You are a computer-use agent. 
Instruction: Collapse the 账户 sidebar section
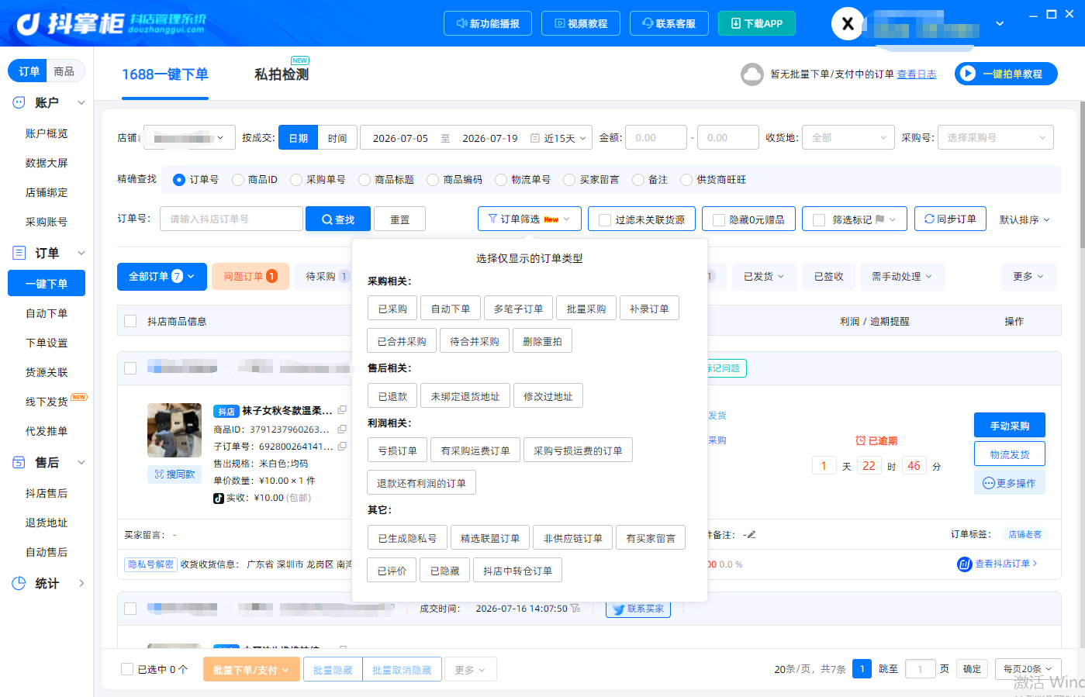[x=81, y=102]
